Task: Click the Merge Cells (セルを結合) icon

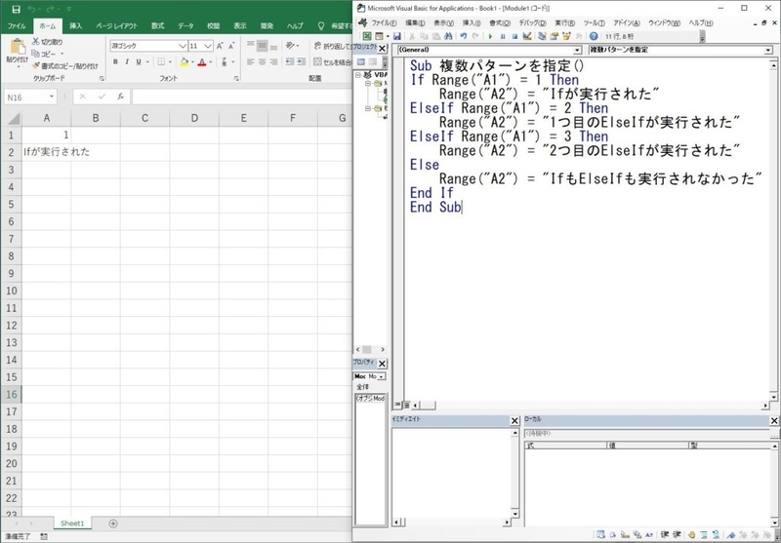Action: point(318,62)
